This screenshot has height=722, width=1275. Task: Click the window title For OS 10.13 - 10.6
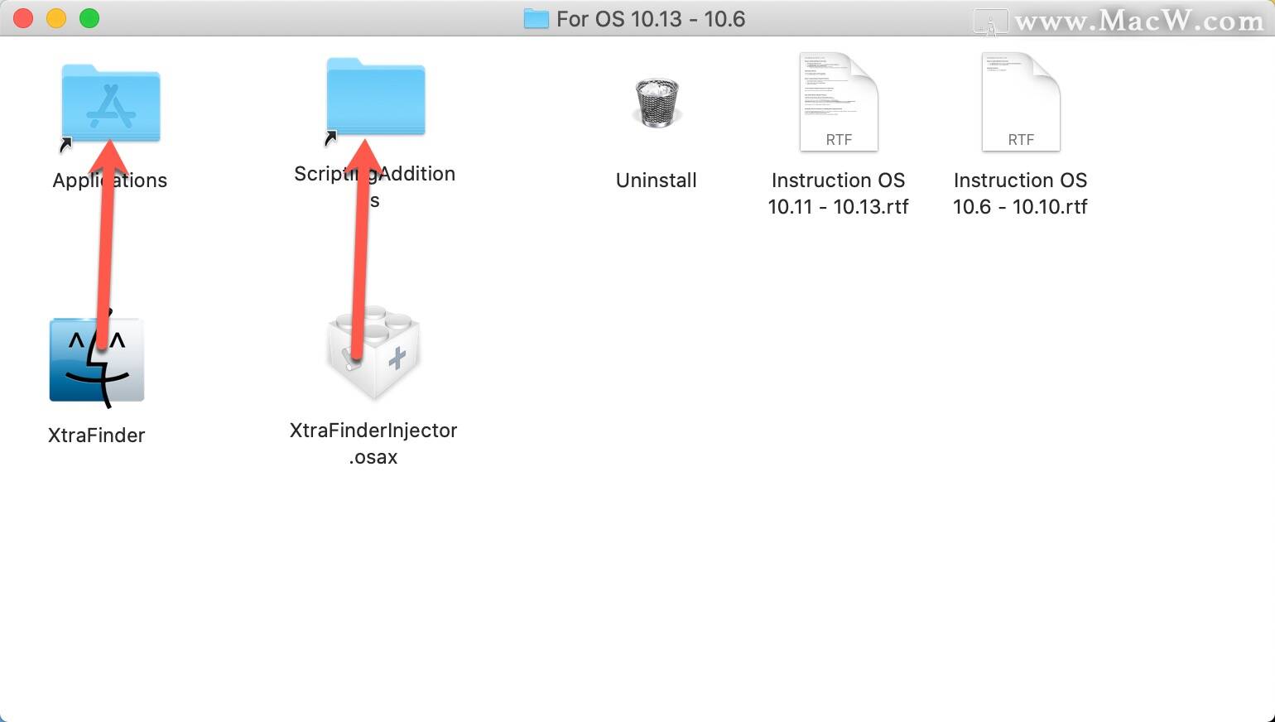(x=651, y=19)
